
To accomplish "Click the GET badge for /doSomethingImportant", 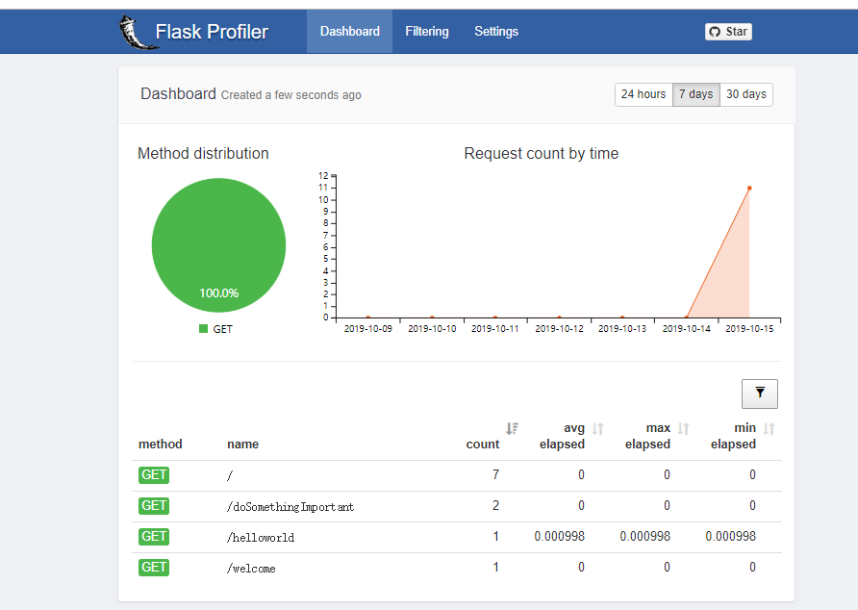I will pyautogui.click(x=154, y=505).
